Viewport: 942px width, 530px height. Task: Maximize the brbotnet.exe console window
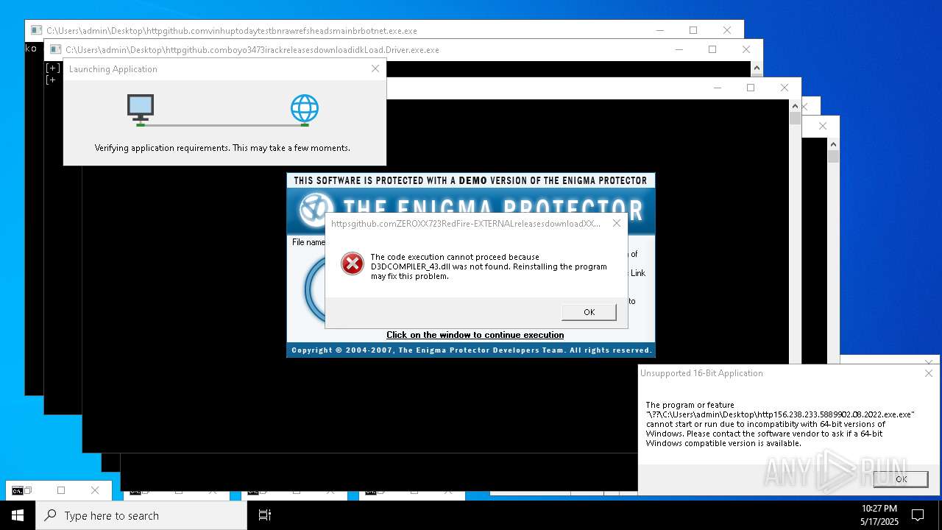[x=693, y=30]
